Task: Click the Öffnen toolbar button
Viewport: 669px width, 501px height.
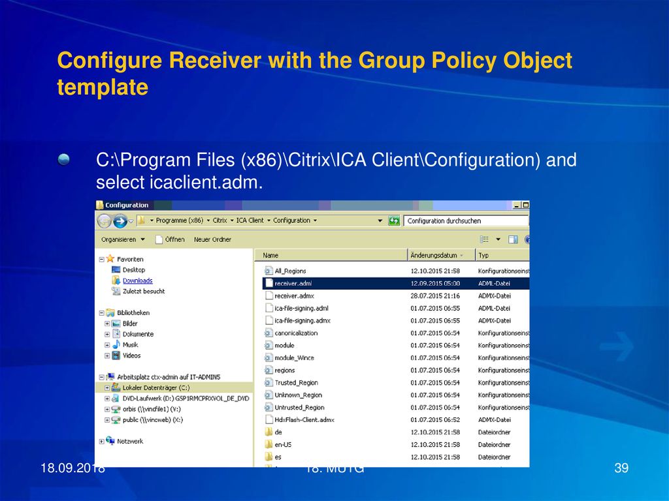Action: 170,239
